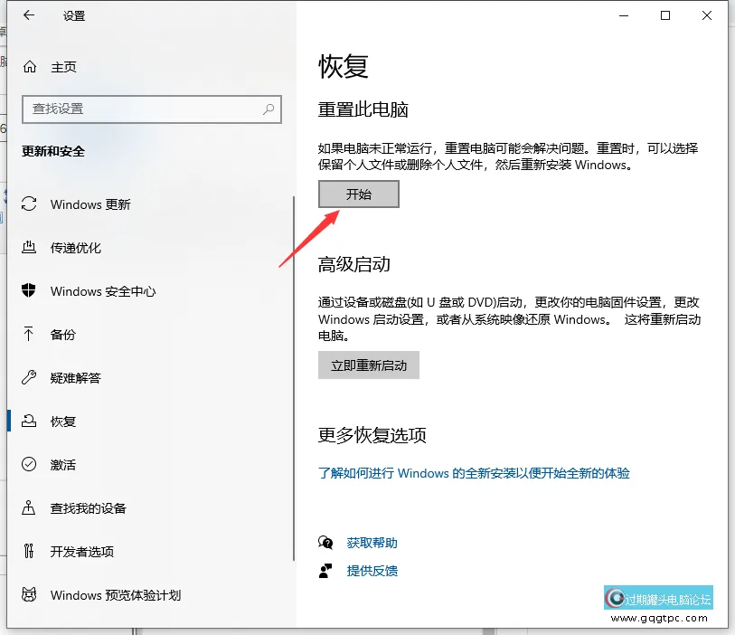This screenshot has width=735, height=635.
Task: Open Windows 安全中心 via its shield icon
Action: click(29, 291)
